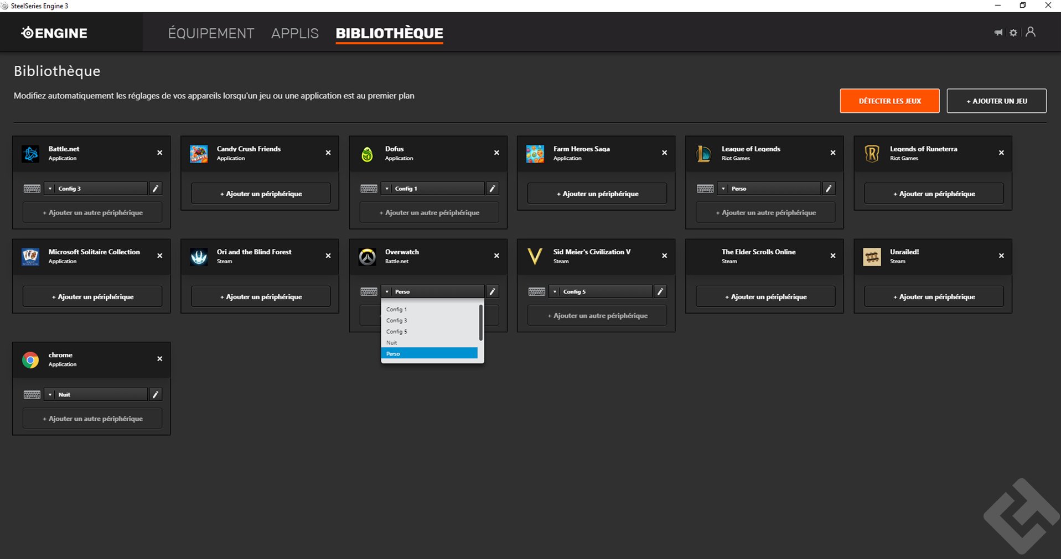This screenshot has height=559, width=1061.
Task: Remove Ori and the Blind Forest
Action: tap(328, 255)
